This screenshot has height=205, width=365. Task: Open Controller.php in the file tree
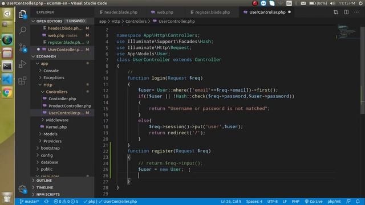[62, 99]
